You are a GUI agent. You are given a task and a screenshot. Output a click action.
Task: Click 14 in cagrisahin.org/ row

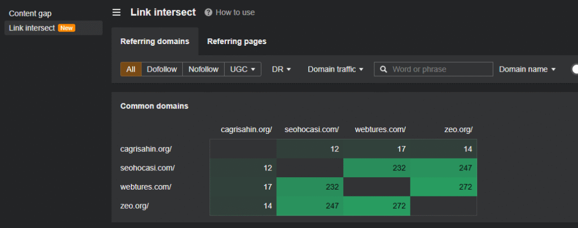444,149
